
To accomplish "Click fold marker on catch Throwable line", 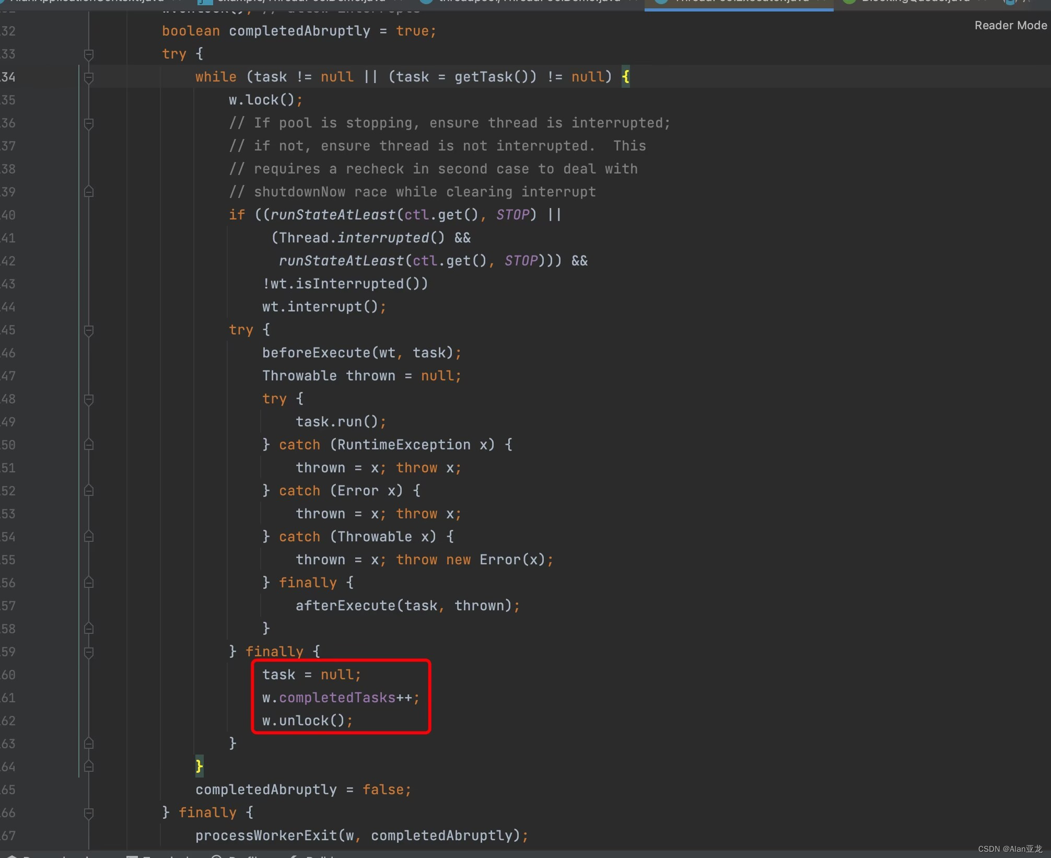I will click(x=89, y=537).
